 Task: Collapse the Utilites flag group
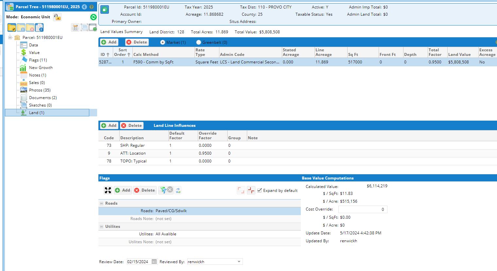(101, 227)
